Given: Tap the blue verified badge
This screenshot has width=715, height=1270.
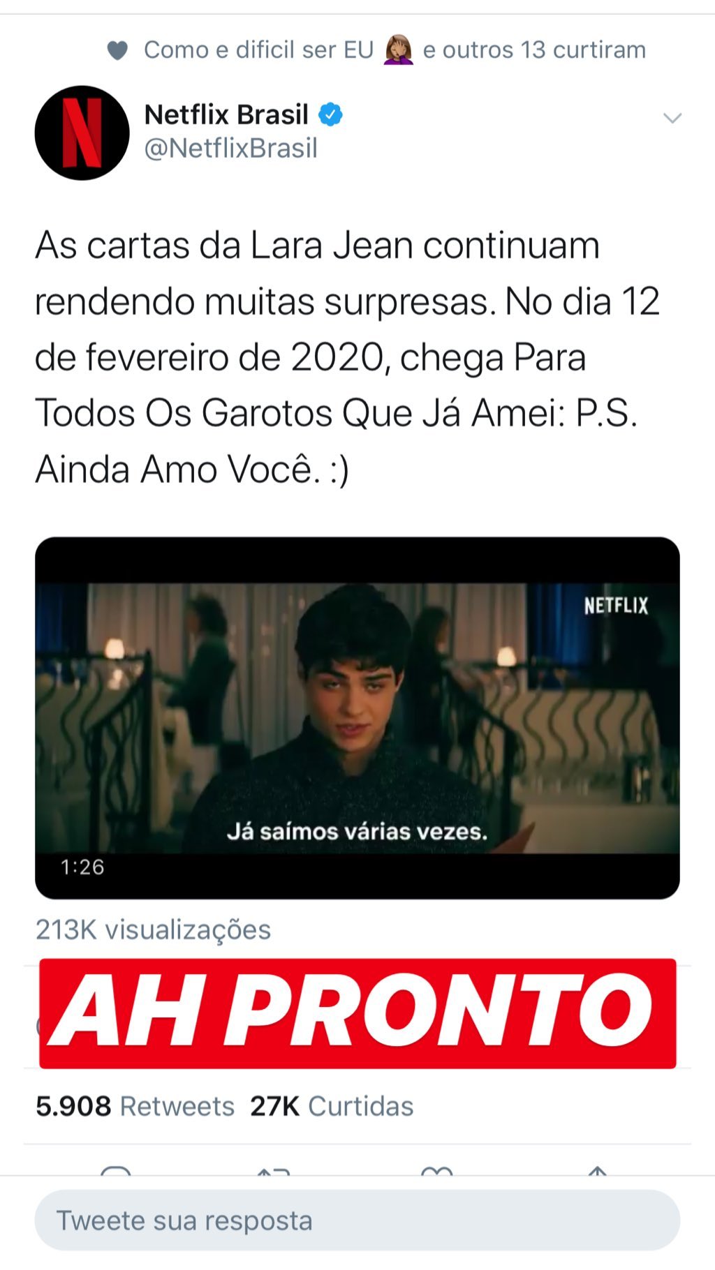Looking at the screenshot, I should 330,114.
